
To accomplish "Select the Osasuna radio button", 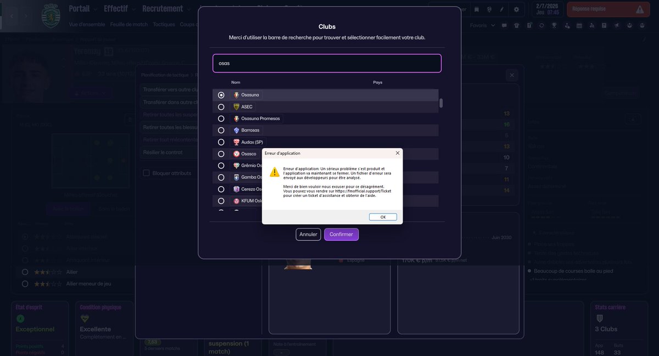I will click(x=221, y=95).
